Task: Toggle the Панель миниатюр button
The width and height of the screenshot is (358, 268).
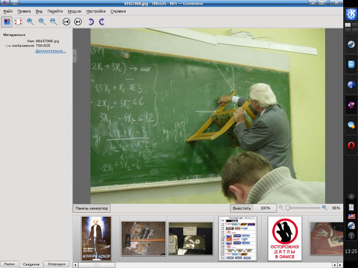Action: coord(92,208)
